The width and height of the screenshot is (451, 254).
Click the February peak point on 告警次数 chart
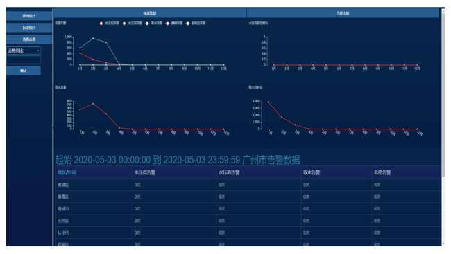coord(93,38)
